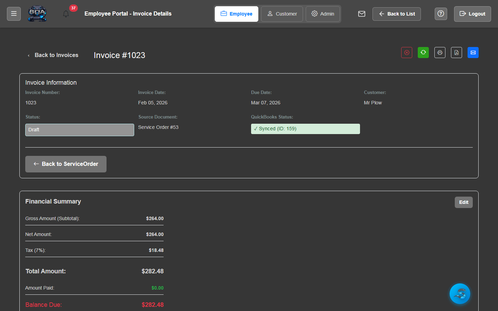Screen dimensions: 498x311
Task: Open the floating chat support widget
Action: pyautogui.click(x=460, y=294)
